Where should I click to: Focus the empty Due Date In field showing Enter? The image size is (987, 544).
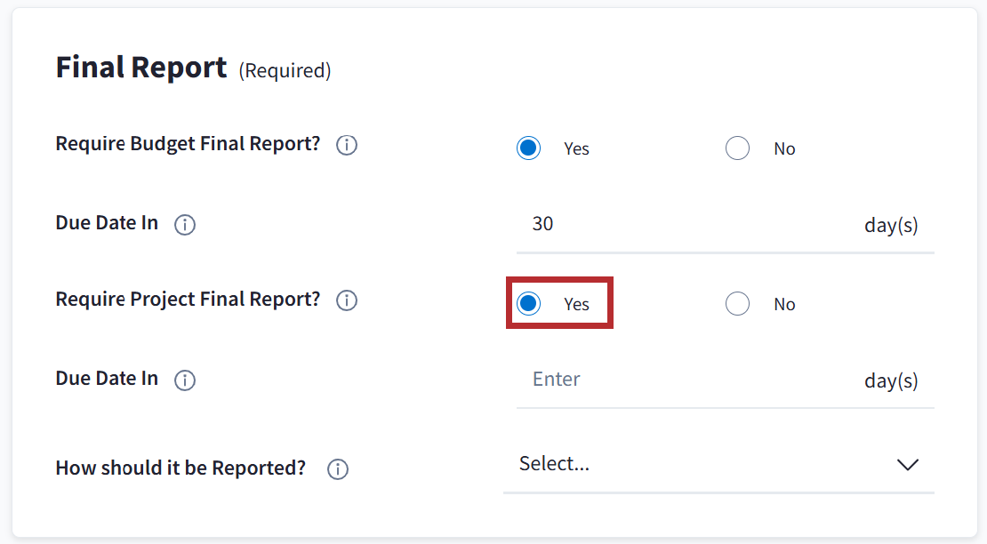(676, 380)
